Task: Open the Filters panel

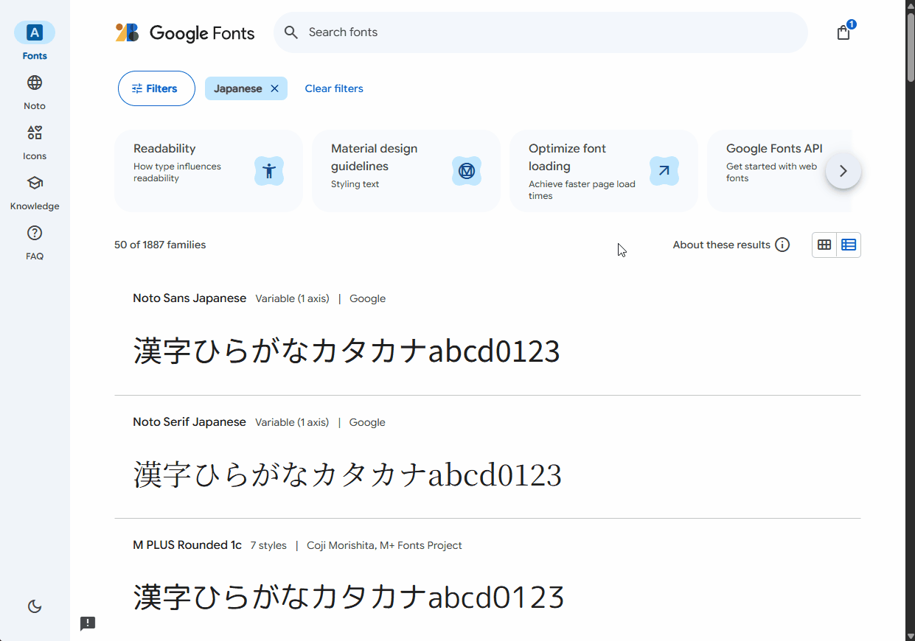Action: tap(156, 88)
